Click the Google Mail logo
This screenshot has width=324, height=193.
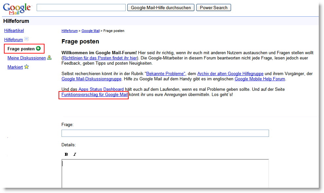[17, 8]
